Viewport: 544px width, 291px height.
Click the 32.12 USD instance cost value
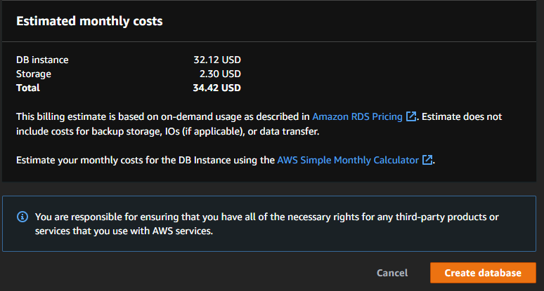click(x=217, y=60)
